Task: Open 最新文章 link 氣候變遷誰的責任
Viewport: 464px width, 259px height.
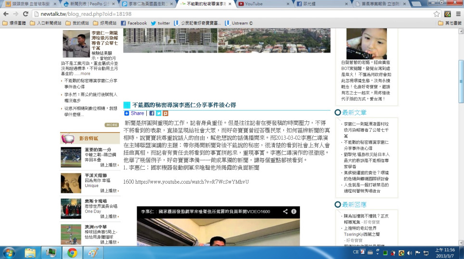Action: [x=366, y=176]
